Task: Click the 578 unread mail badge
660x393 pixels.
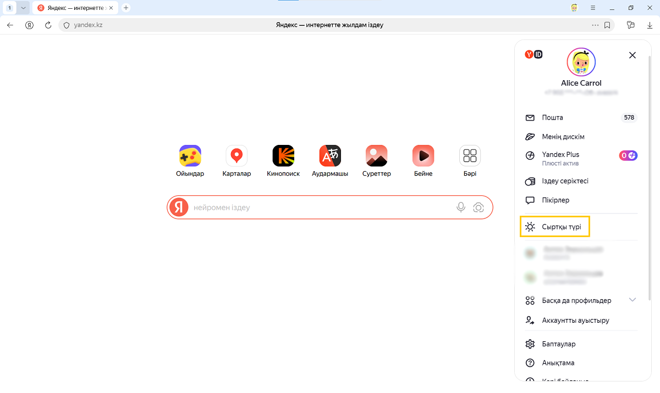Action: 629,117
